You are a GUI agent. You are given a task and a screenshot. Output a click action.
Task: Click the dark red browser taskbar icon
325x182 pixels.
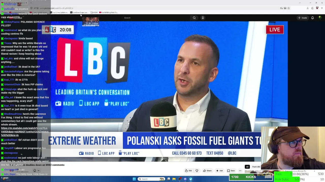pos(180,179)
